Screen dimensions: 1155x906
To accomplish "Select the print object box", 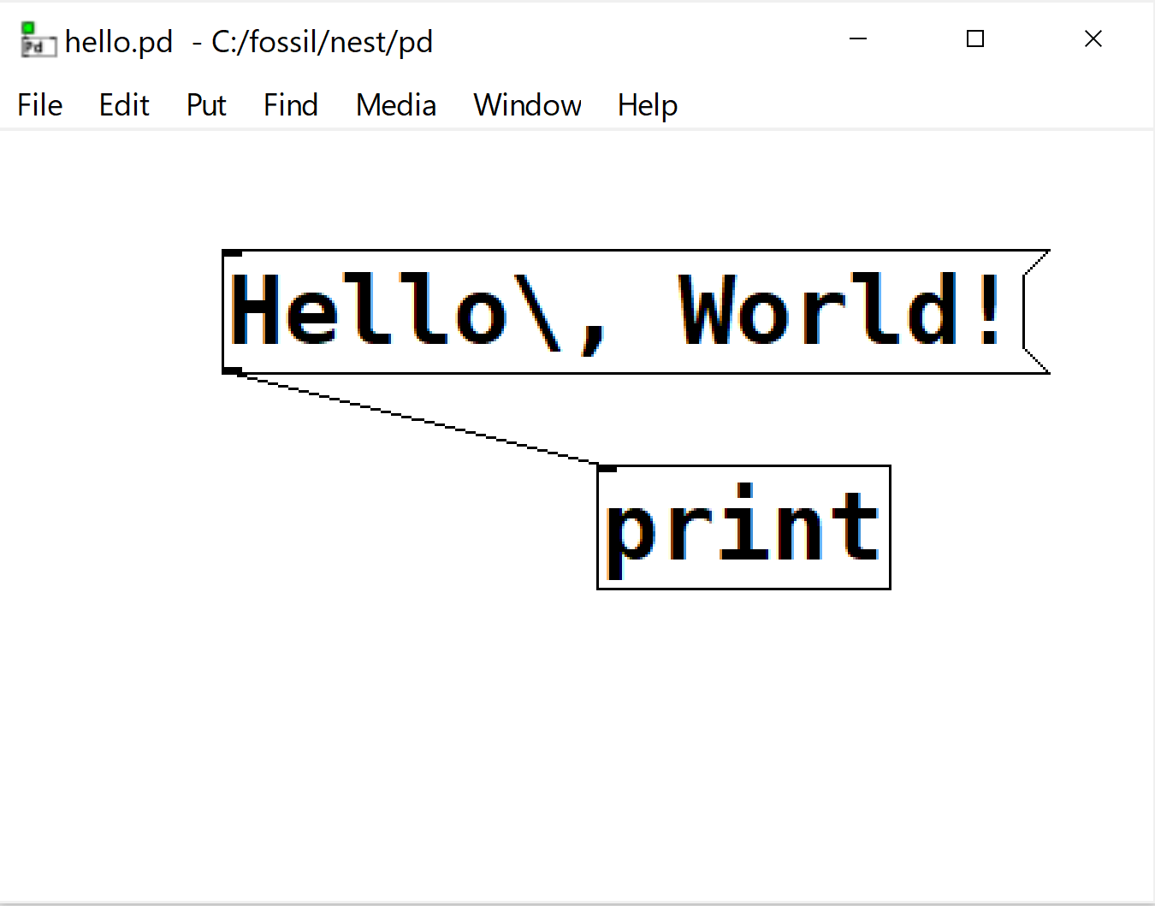I will click(743, 527).
